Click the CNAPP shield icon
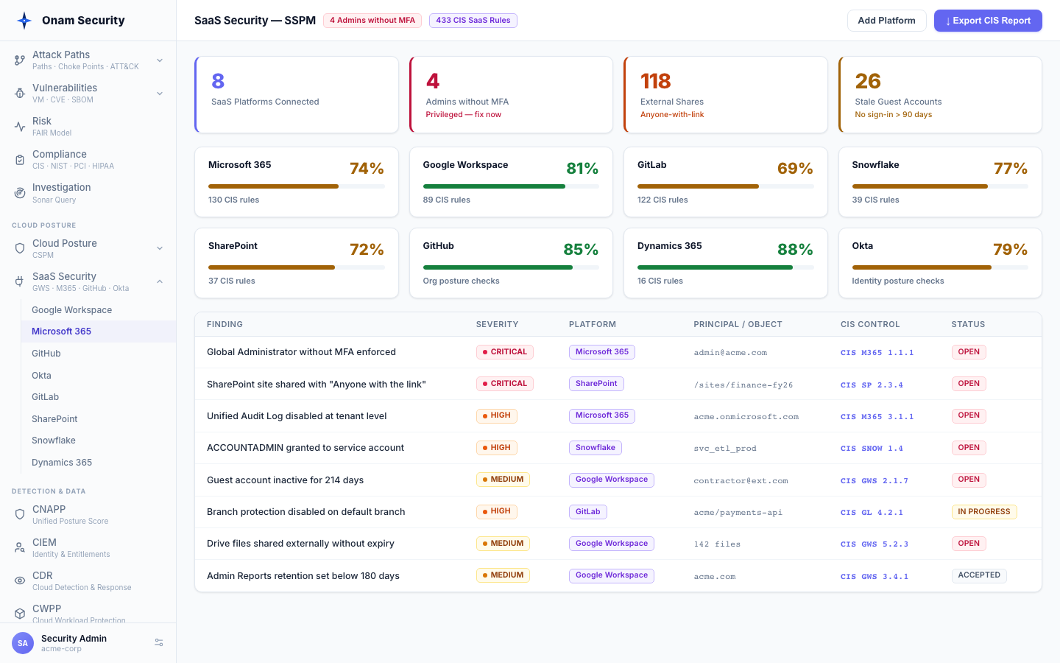The width and height of the screenshot is (1060, 663). (x=20, y=515)
